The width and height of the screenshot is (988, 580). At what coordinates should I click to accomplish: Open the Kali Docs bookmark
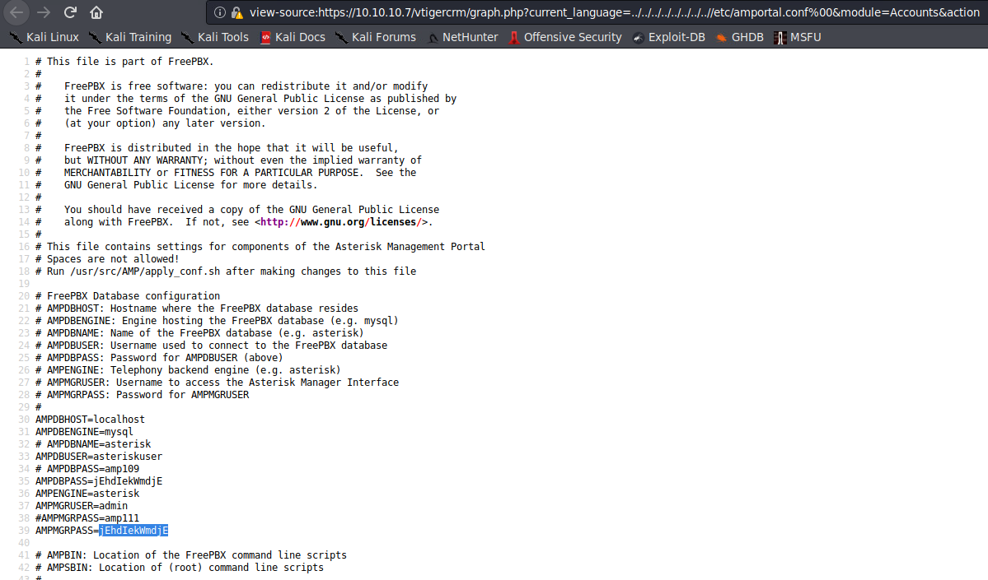(293, 37)
